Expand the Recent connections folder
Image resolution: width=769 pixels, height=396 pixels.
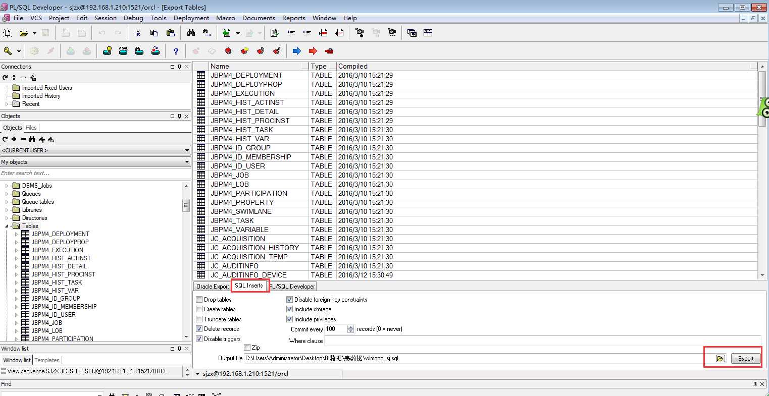[7, 104]
